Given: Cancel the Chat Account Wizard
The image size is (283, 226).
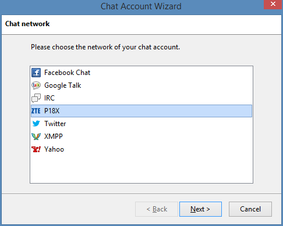Looking at the screenshot, I should (x=250, y=209).
